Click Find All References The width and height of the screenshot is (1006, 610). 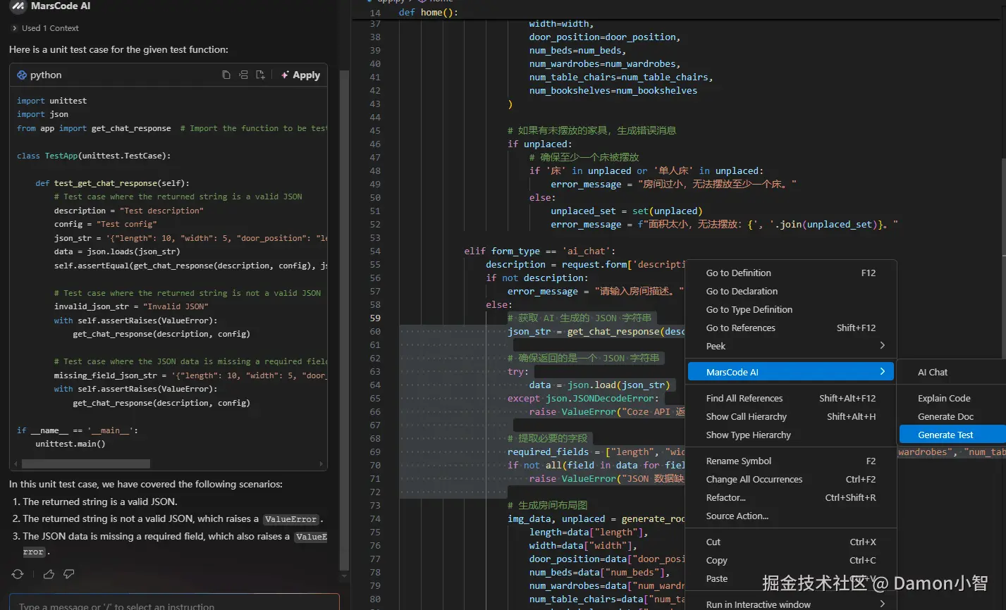coord(744,398)
